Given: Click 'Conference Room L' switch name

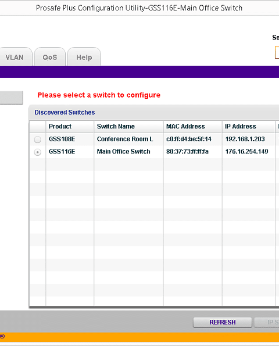Looking at the screenshot, I should click(125, 139).
